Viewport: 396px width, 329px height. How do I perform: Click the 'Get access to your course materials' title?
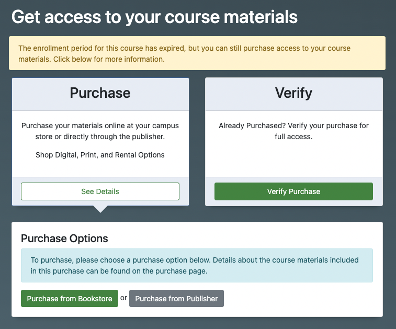tap(154, 17)
